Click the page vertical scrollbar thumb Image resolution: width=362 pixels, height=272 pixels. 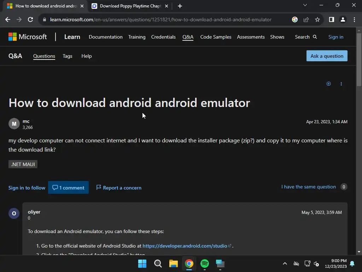[359, 59]
